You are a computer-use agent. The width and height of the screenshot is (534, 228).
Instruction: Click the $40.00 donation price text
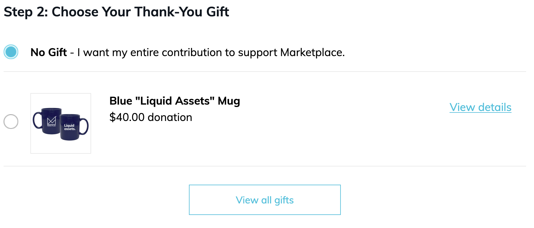(151, 117)
